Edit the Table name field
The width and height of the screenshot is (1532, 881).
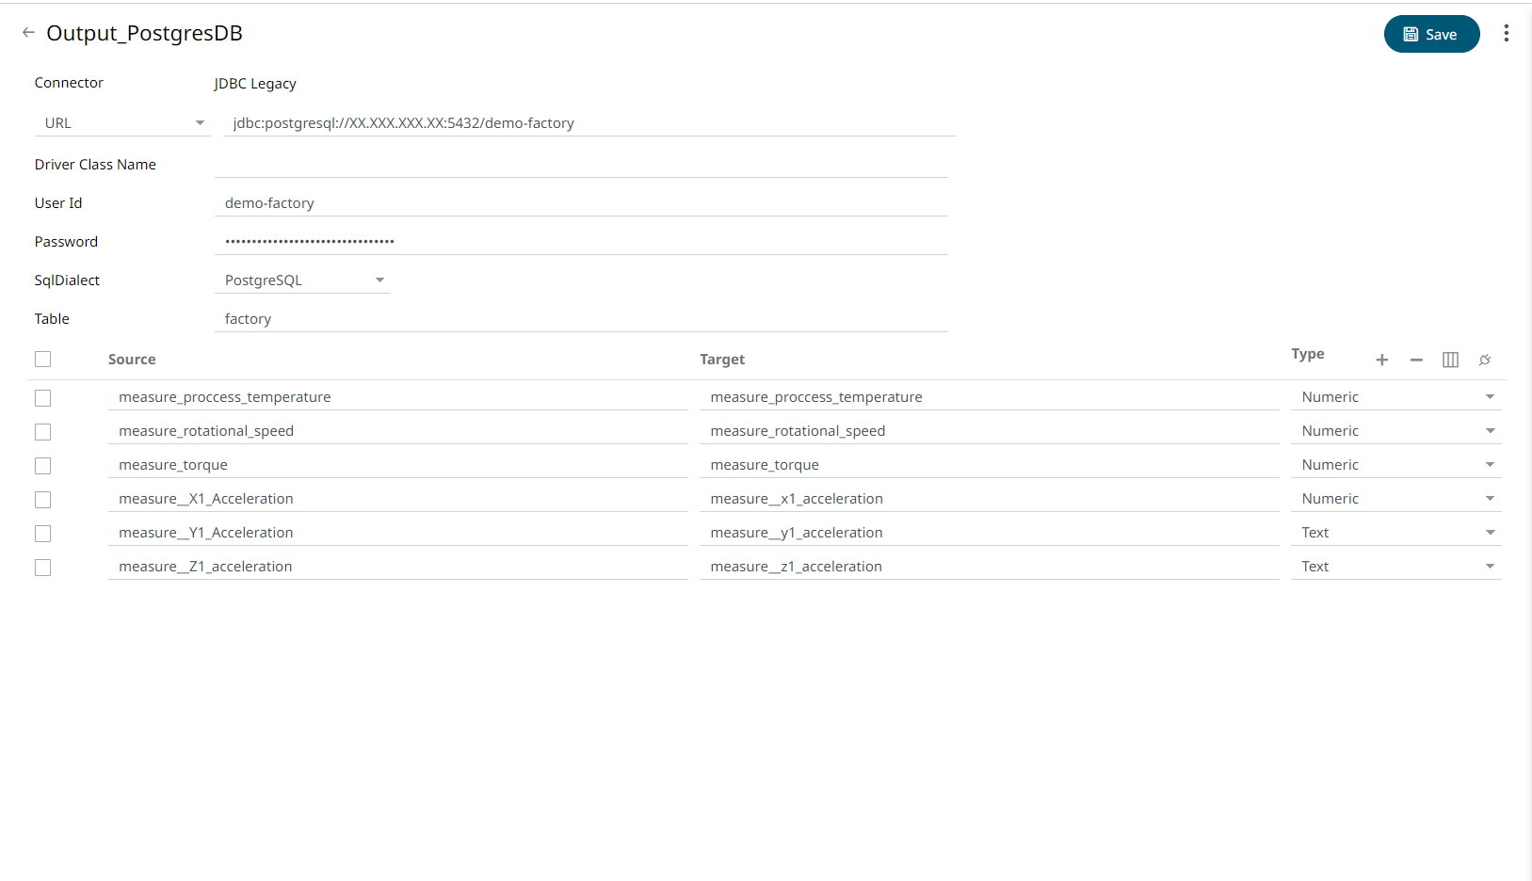pyautogui.click(x=580, y=319)
